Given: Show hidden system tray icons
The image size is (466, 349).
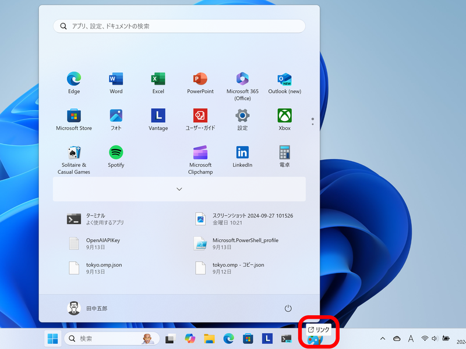Looking at the screenshot, I should pyautogui.click(x=383, y=339).
